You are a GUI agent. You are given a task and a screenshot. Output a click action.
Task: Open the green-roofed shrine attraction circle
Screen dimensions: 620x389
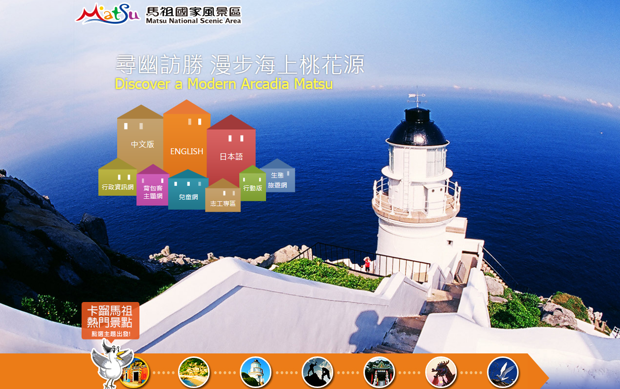(x=379, y=373)
